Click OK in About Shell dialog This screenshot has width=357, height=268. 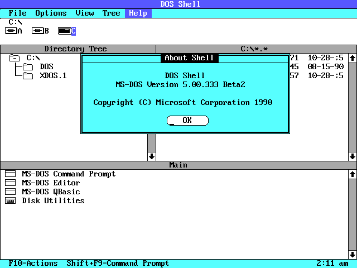pyautogui.click(x=187, y=121)
